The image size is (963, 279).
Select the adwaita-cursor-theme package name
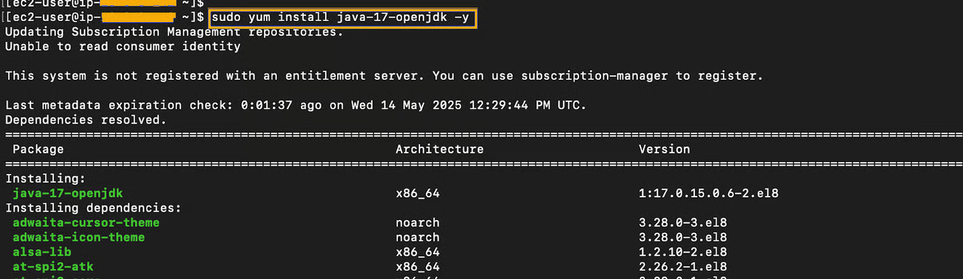click(x=86, y=223)
